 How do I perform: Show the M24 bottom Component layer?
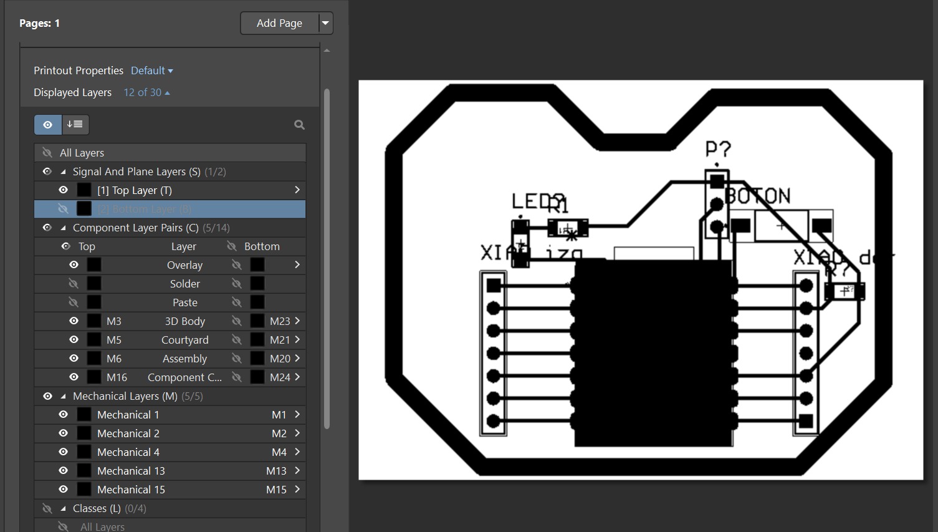point(237,377)
